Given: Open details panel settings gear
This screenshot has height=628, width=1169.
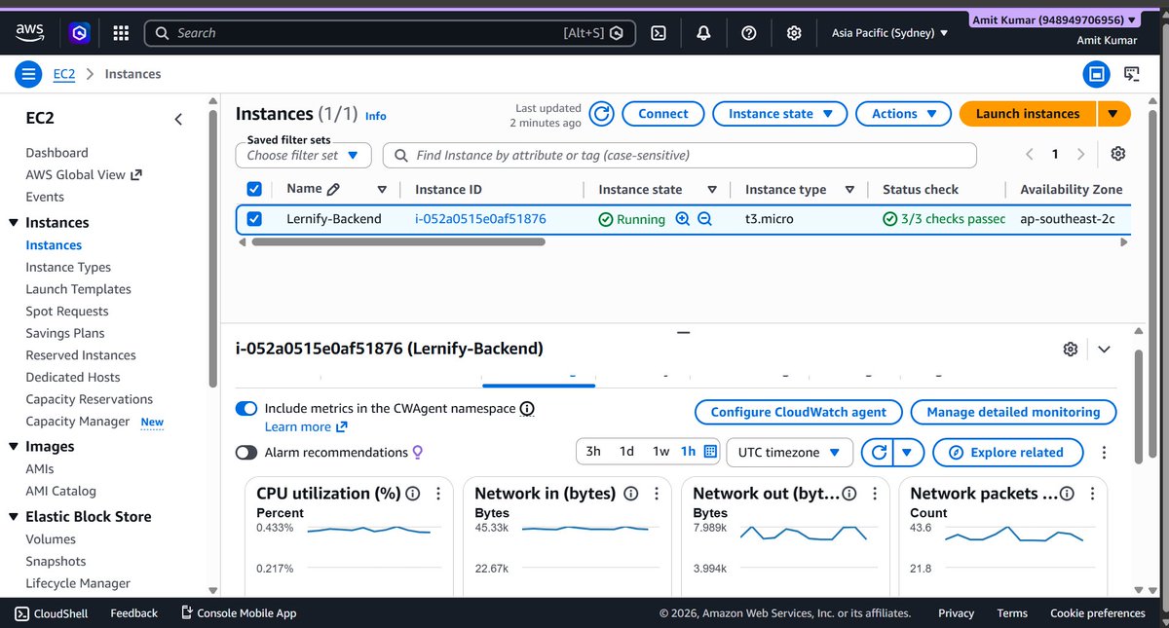Looking at the screenshot, I should point(1071,349).
